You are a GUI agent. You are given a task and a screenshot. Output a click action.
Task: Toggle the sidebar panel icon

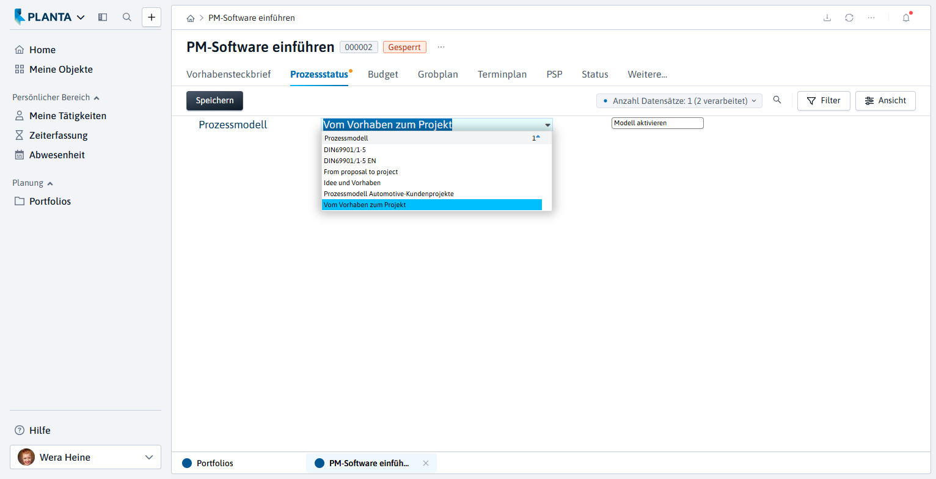click(103, 17)
